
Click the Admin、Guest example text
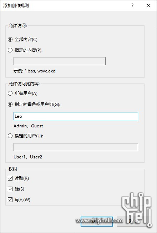point(28,126)
